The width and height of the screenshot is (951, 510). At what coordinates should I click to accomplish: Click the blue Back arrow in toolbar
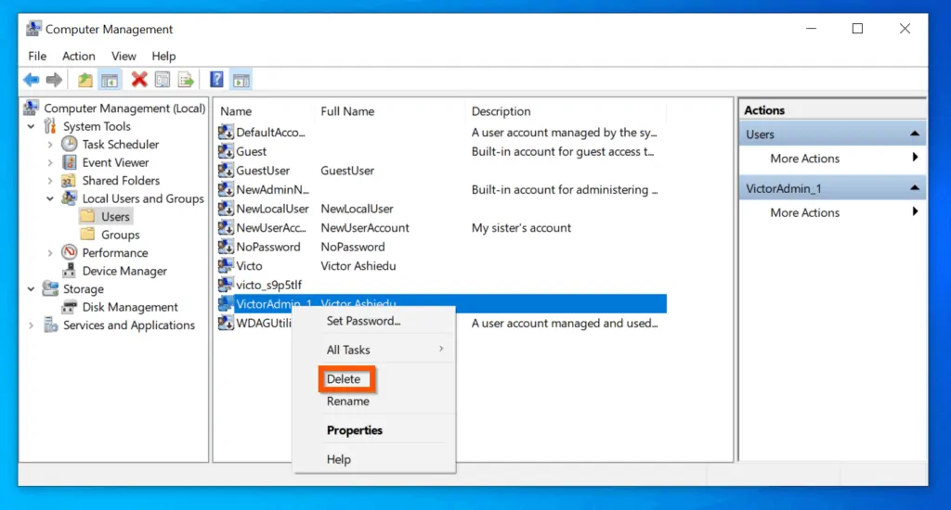pos(31,80)
